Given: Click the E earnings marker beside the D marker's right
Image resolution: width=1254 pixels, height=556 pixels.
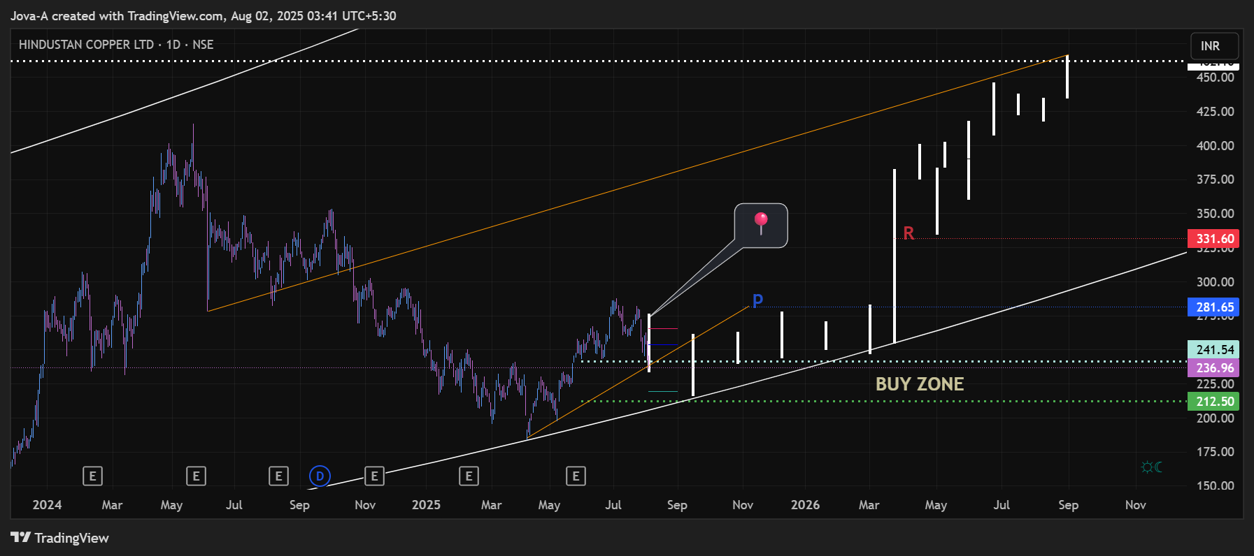Looking at the screenshot, I should pyautogui.click(x=374, y=476).
